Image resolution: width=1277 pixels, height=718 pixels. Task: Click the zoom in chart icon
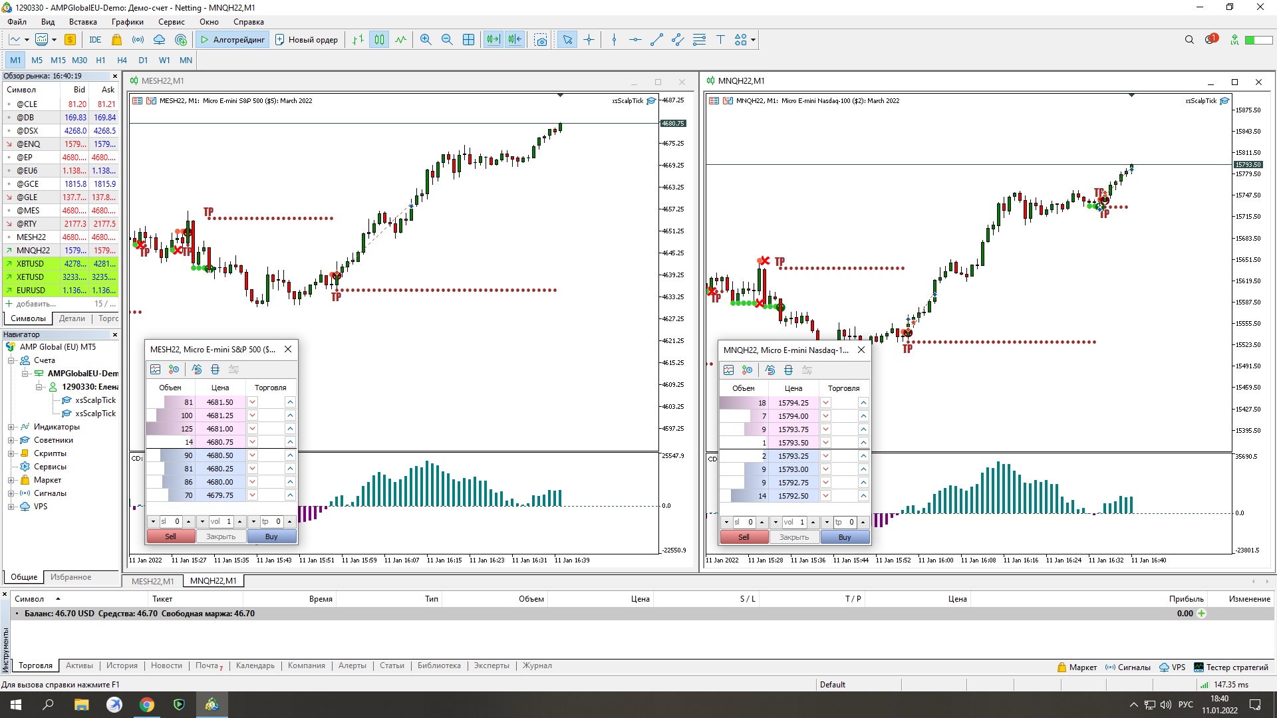(426, 40)
